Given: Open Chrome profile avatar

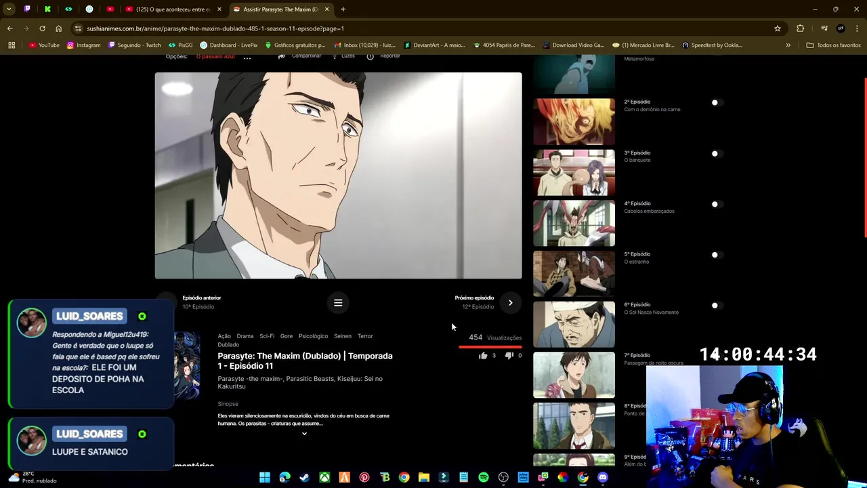Looking at the screenshot, I should (841, 28).
